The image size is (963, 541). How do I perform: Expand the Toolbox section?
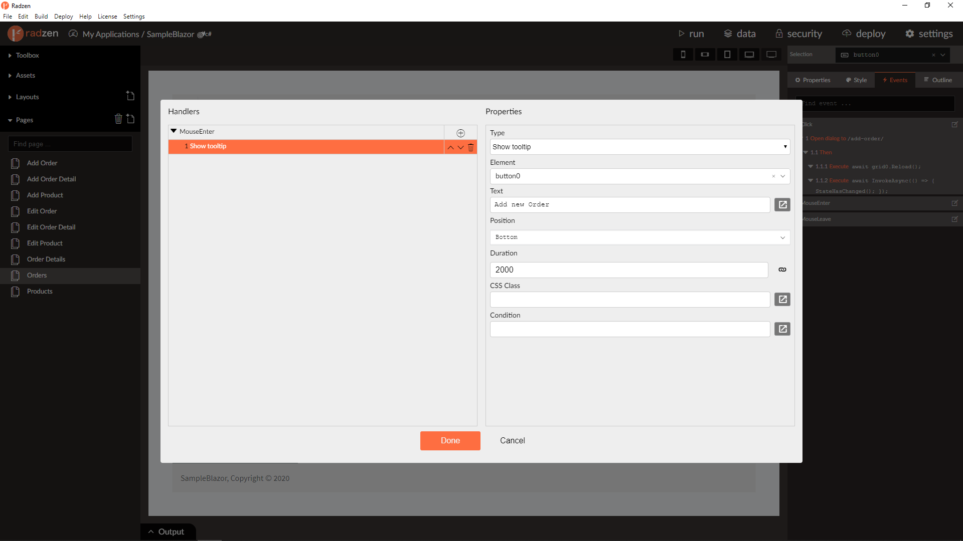(x=27, y=56)
